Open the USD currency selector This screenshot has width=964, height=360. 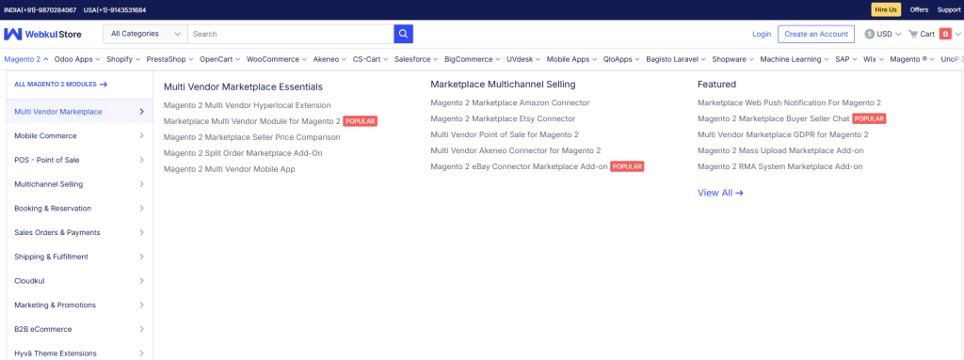[883, 35]
